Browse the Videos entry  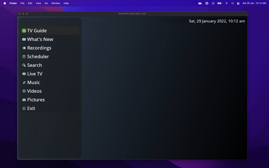(50, 91)
